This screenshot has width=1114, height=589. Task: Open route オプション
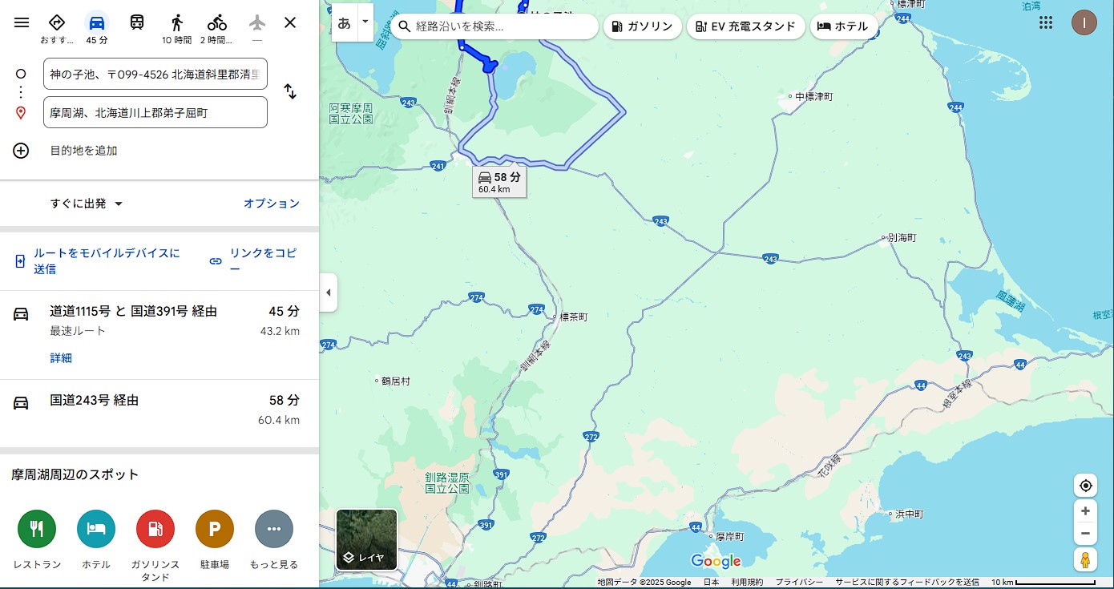pyautogui.click(x=272, y=204)
